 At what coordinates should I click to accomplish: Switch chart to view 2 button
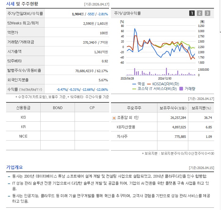coord(200,13)
